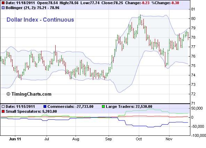The image size is (206, 148).
Task: Click the price axis label 81
Action: (193, 9)
